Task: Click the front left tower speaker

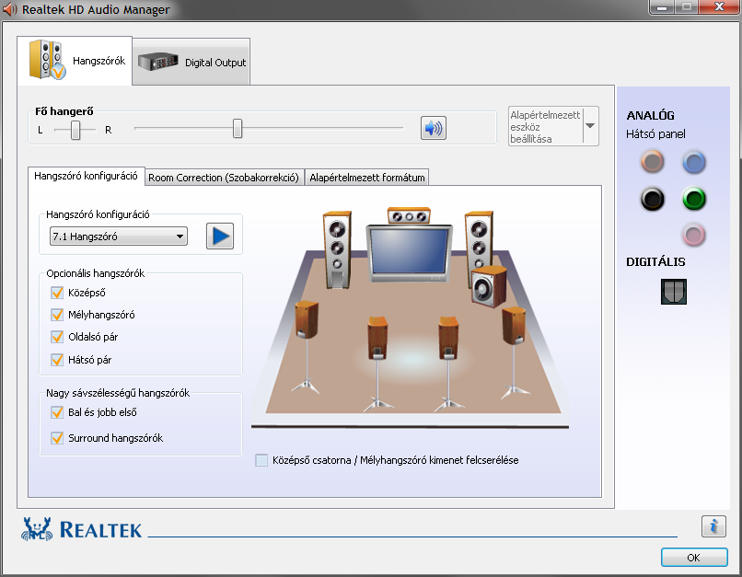Action: (x=338, y=249)
